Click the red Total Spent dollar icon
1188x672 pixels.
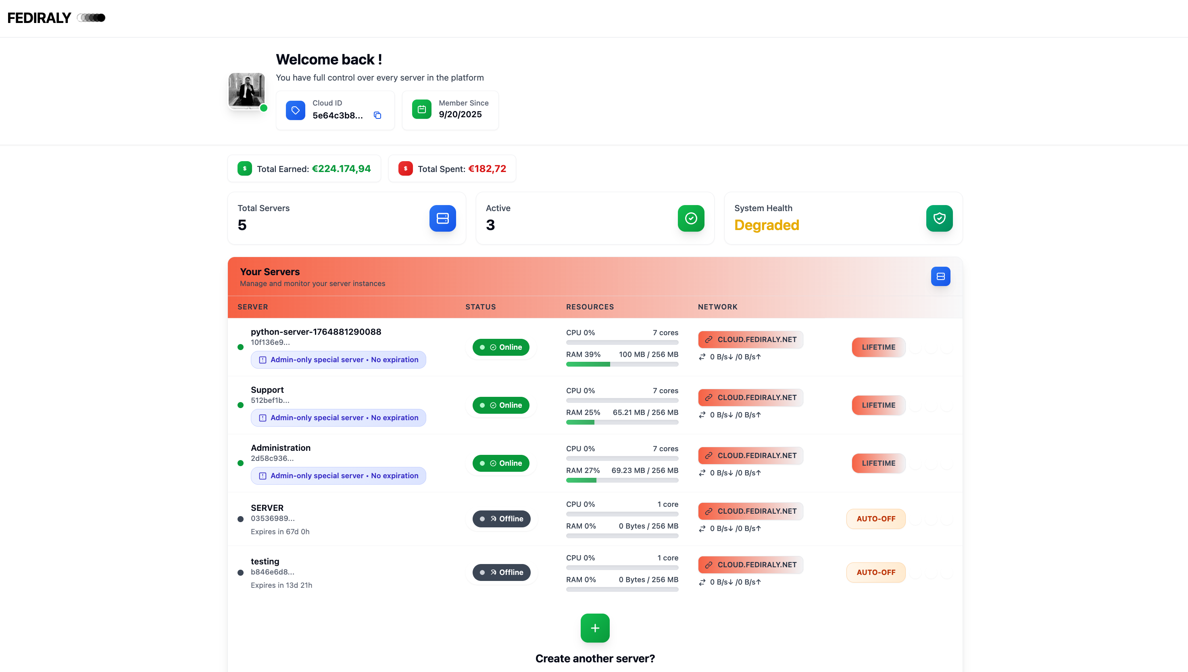[x=405, y=168]
